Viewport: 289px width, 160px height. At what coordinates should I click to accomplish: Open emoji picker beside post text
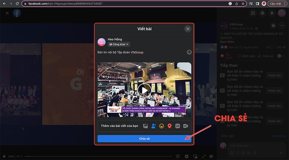pos(189,52)
